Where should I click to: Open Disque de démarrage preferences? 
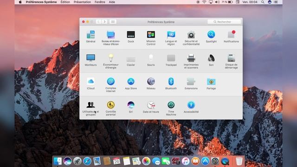click(231, 61)
